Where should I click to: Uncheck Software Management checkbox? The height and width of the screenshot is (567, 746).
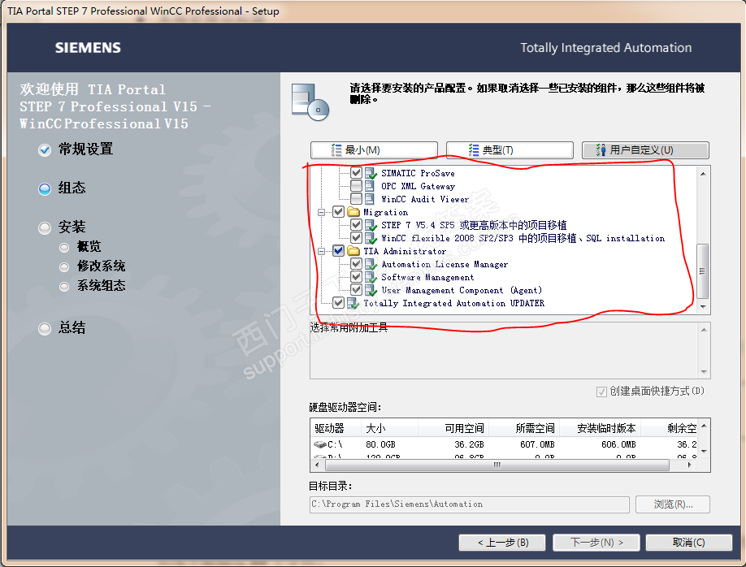[357, 276]
